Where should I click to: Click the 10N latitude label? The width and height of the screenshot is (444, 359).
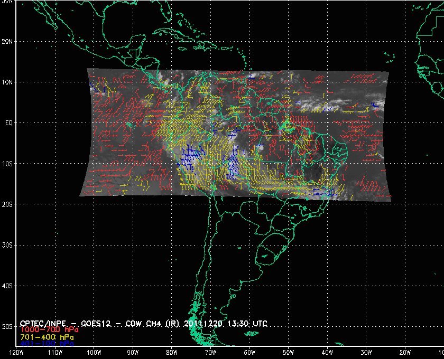pyautogui.click(x=7, y=82)
